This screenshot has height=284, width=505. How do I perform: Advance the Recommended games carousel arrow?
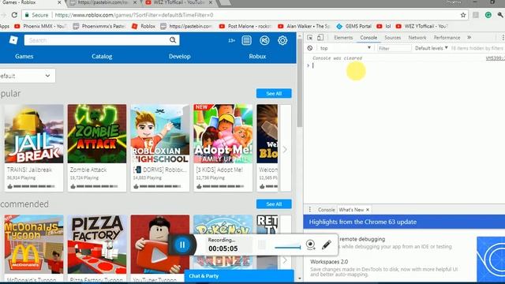(285, 260)
